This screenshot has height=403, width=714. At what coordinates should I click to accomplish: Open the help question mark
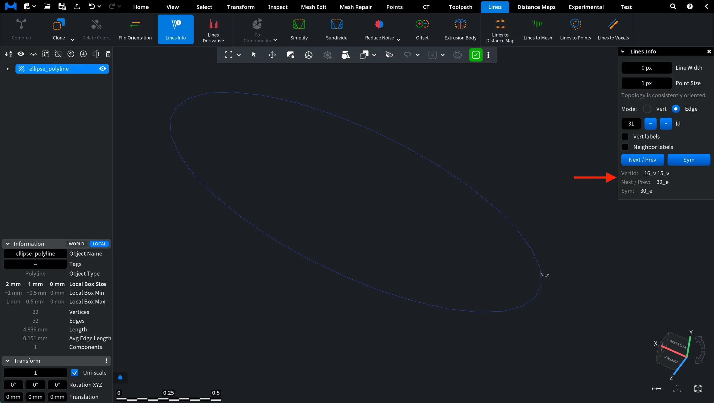[689, 6]
